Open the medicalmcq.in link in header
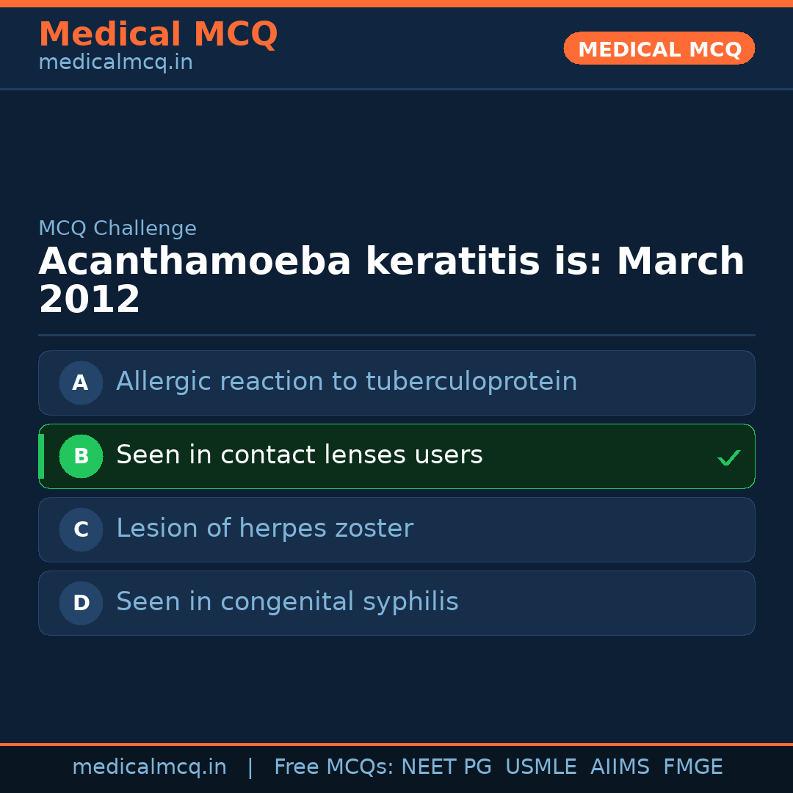793x793 pixels. click(115, 62)
